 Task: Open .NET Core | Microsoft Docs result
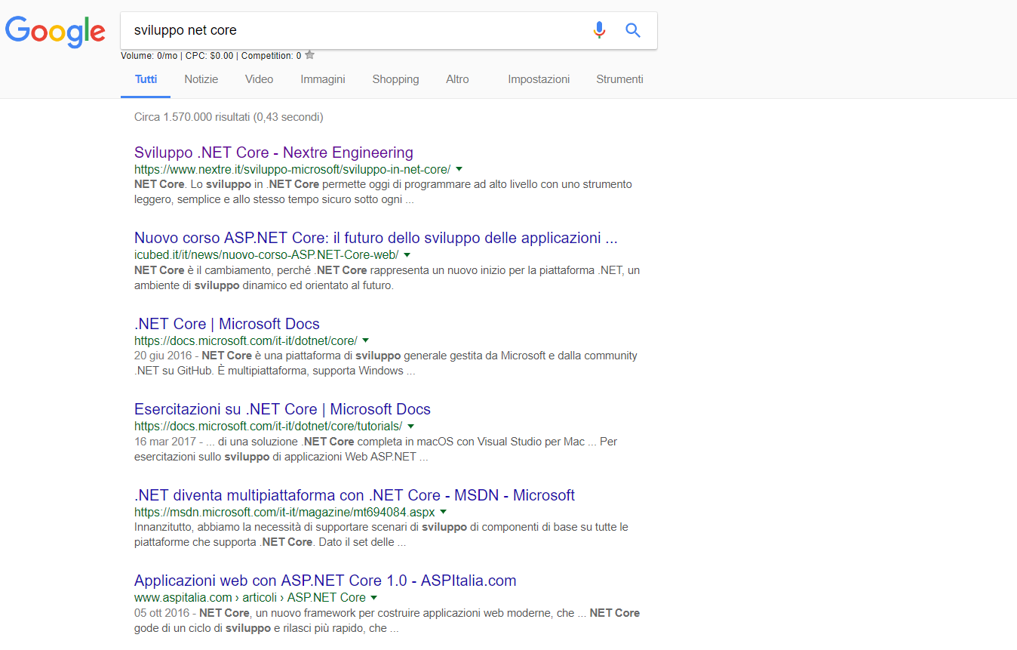tap(227, 324)
